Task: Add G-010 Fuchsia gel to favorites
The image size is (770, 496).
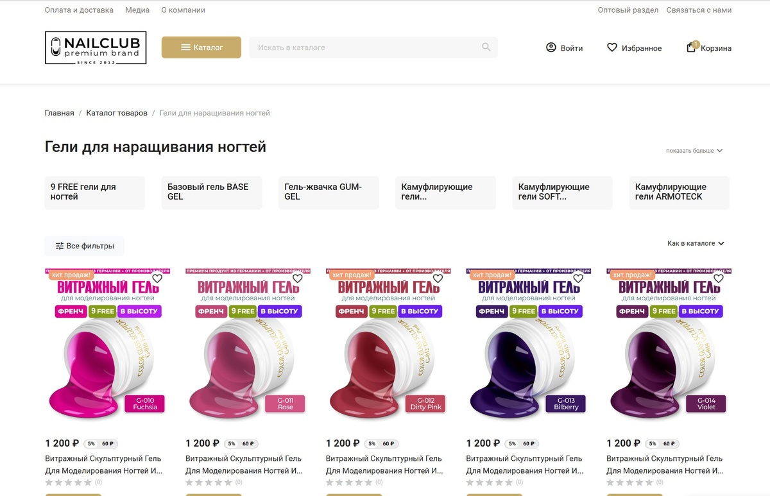Action: (x=157, y=278)
